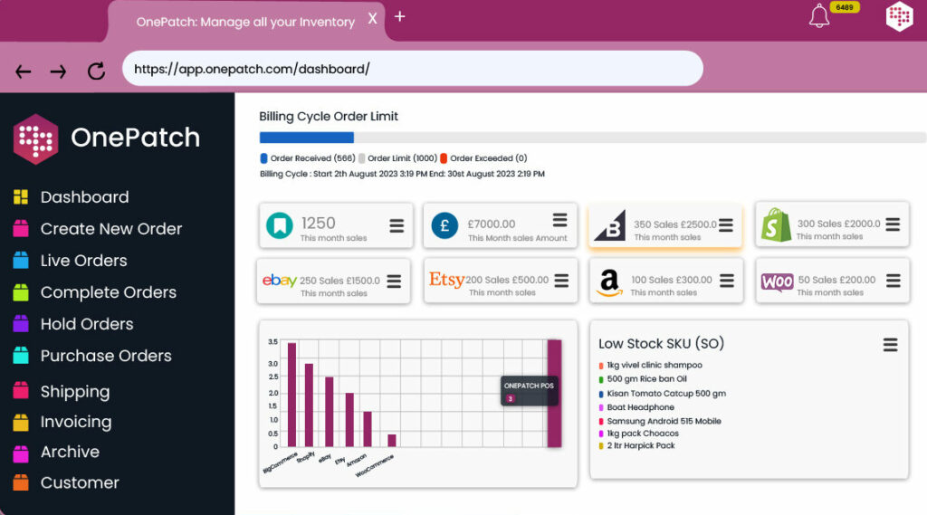The image size is (927, 515).
Task: Click the browser reload icon
Action: click(96, 71)
